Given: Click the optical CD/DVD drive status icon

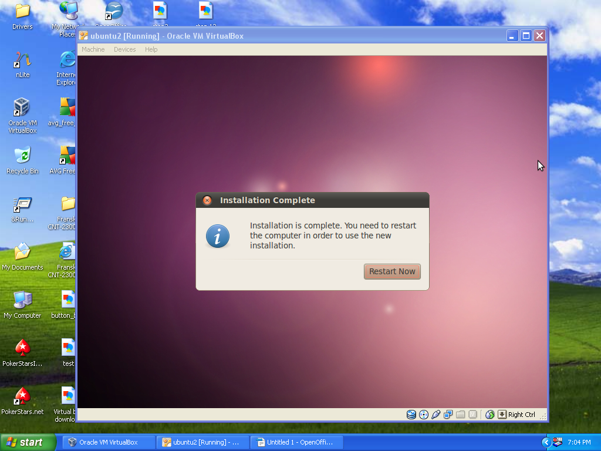Looking at the screenshot, I should pyautogui.click(x=424, y=415).
